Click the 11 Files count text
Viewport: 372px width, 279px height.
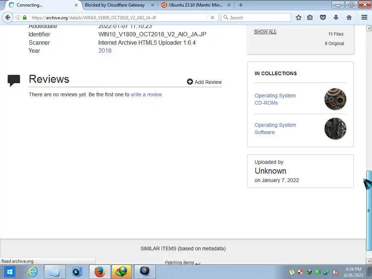[x=336, y=34]
